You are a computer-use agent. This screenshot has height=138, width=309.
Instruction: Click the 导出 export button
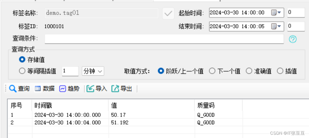point(122,89)
